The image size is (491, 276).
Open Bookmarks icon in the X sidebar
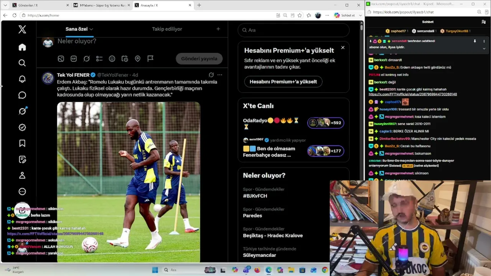(x=22, y=143)
